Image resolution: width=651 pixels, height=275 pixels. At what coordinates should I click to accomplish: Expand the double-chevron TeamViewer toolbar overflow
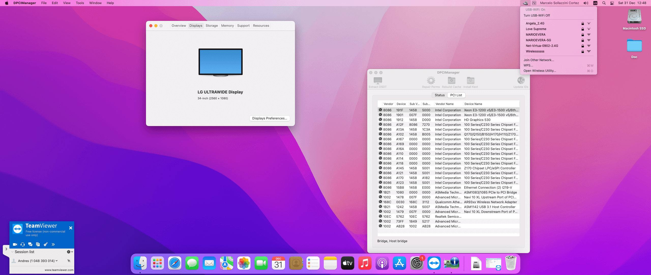point(53,244)
